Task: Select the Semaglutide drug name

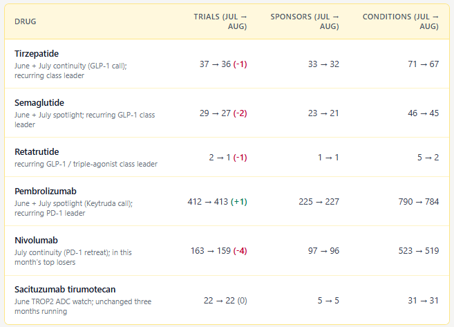Action: 39,103
